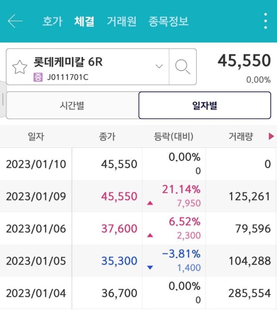Open the three-dot more options menu

point(265,21)
